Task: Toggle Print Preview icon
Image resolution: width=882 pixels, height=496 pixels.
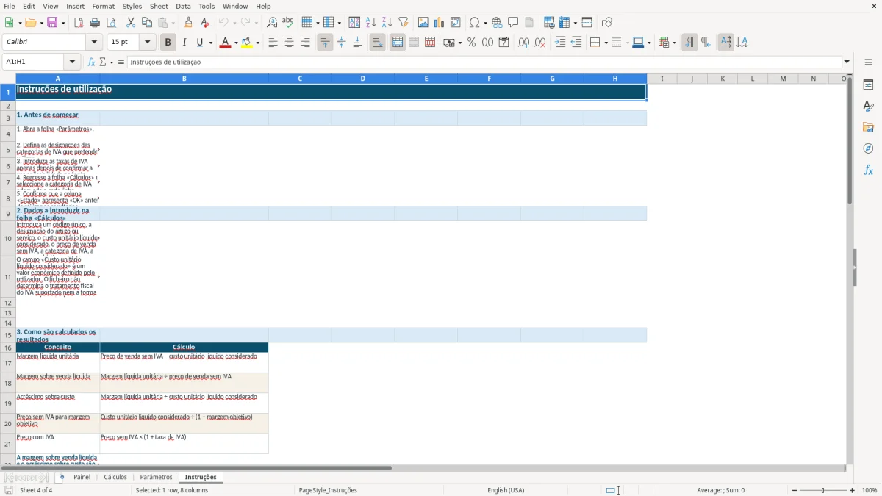Action: pyautogui.click(x=111, y=23)
